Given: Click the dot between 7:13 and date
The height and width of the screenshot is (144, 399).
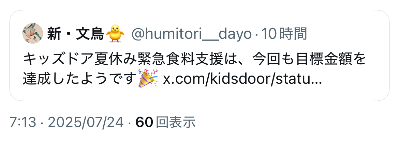Looking at the screenshot, I should (x=42, y=123).
